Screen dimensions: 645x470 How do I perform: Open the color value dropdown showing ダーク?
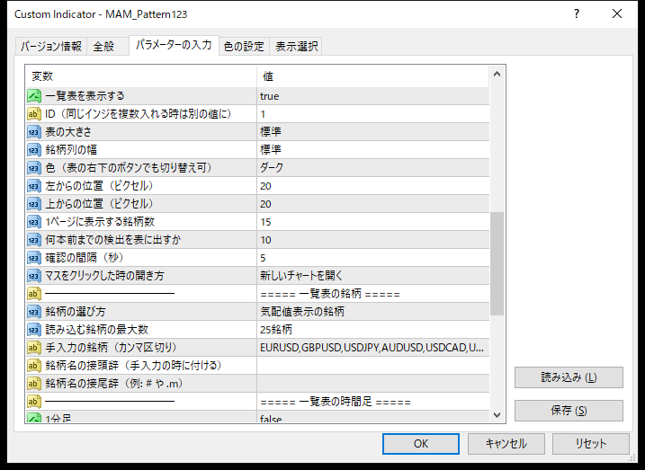tap(373, 168)
